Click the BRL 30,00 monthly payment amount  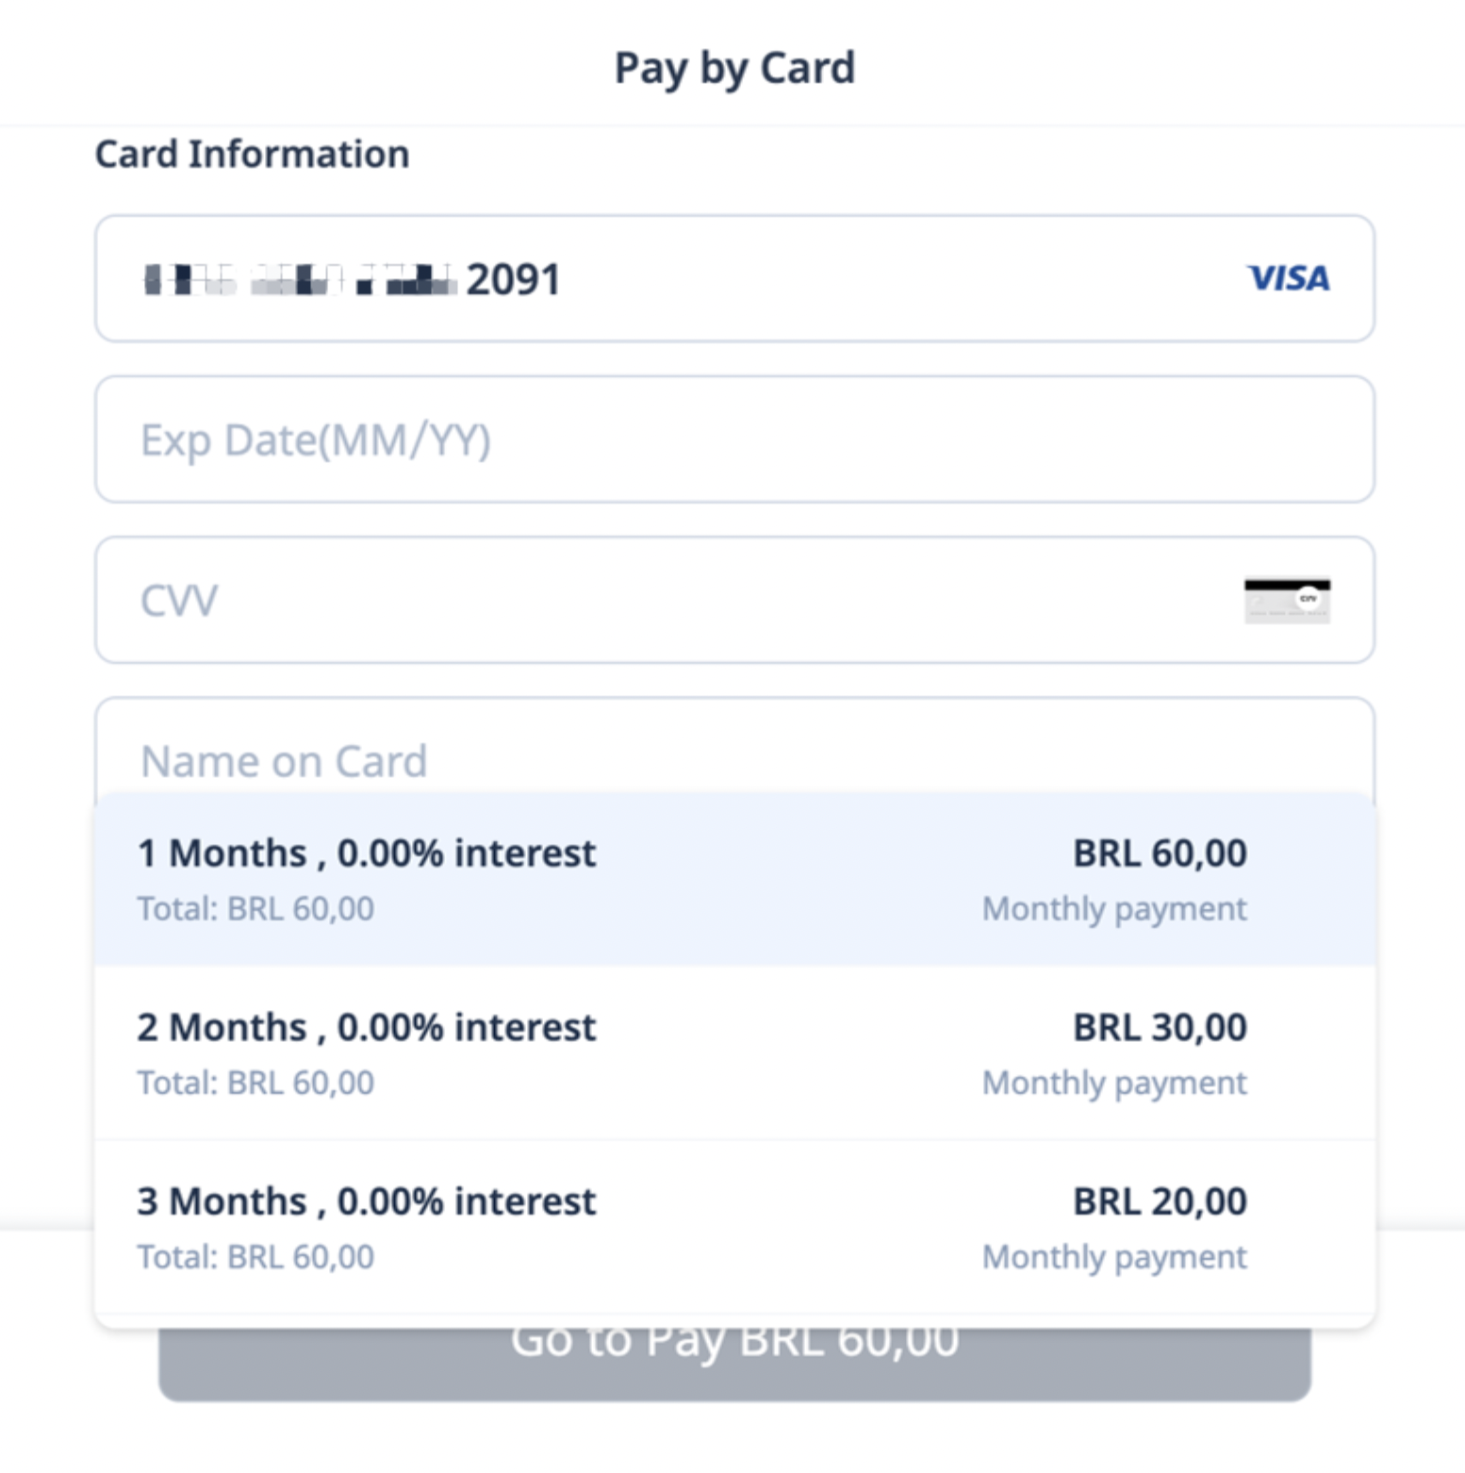click(x=1160, y=1027)
